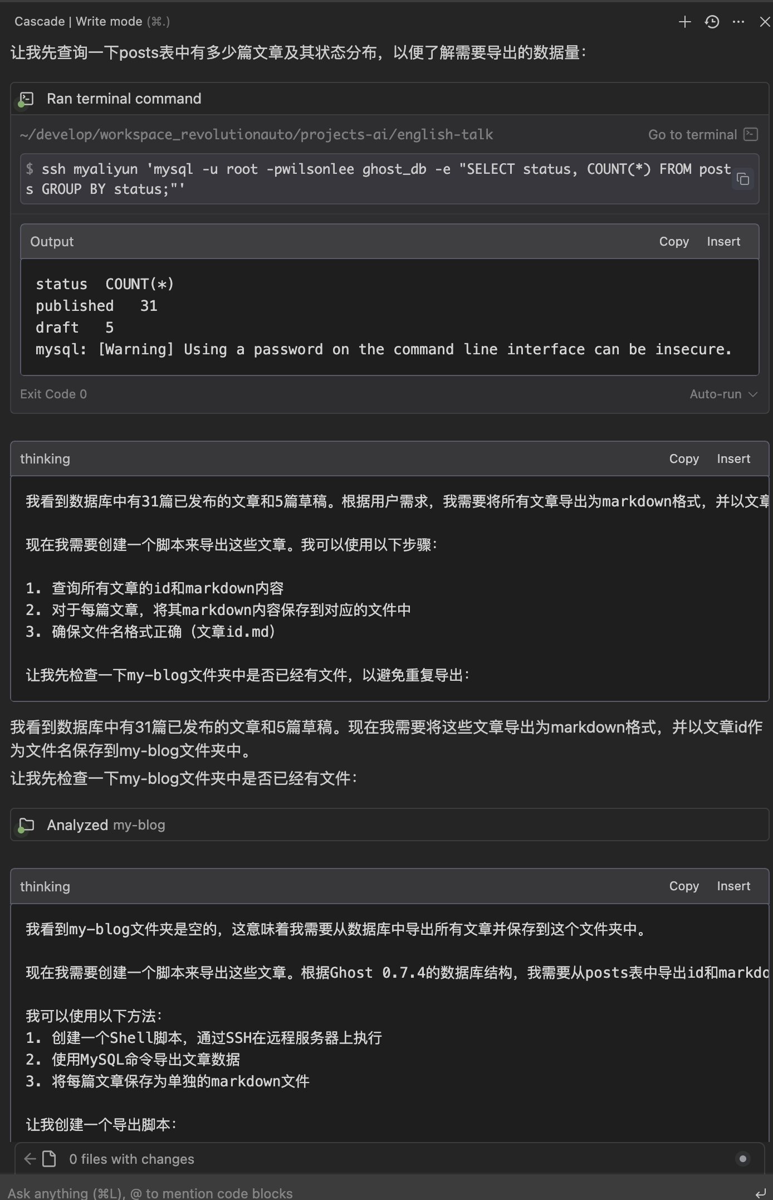Insert the first thinking block
This screenshot has width=773, height=1200.
pyautogui.click(x=733, y=458)
